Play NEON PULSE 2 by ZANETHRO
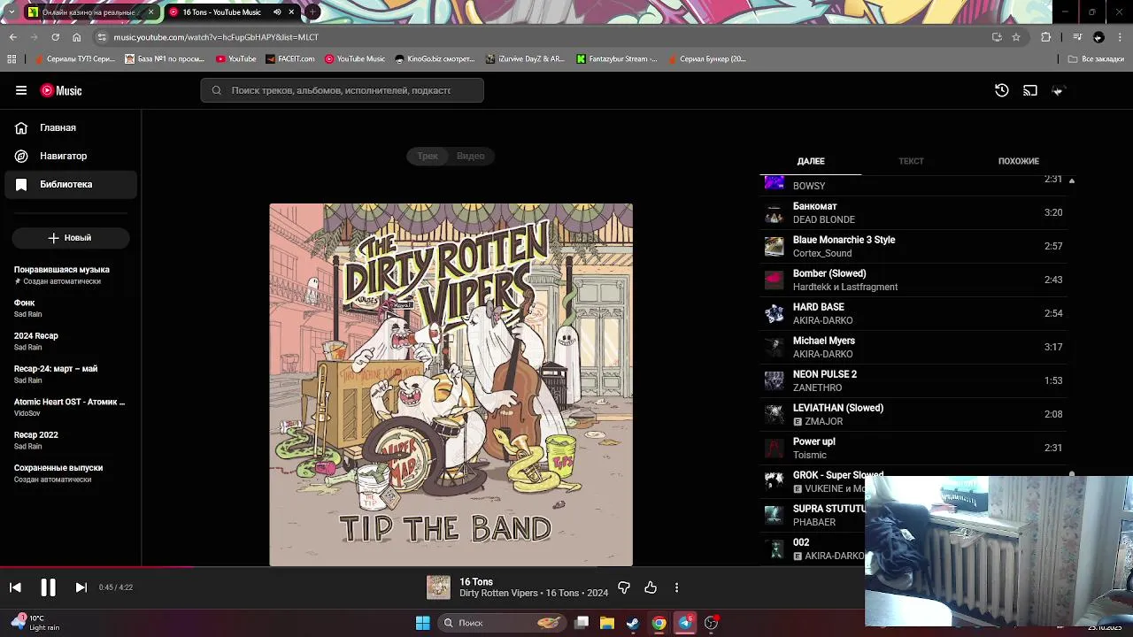 (914, 380)
